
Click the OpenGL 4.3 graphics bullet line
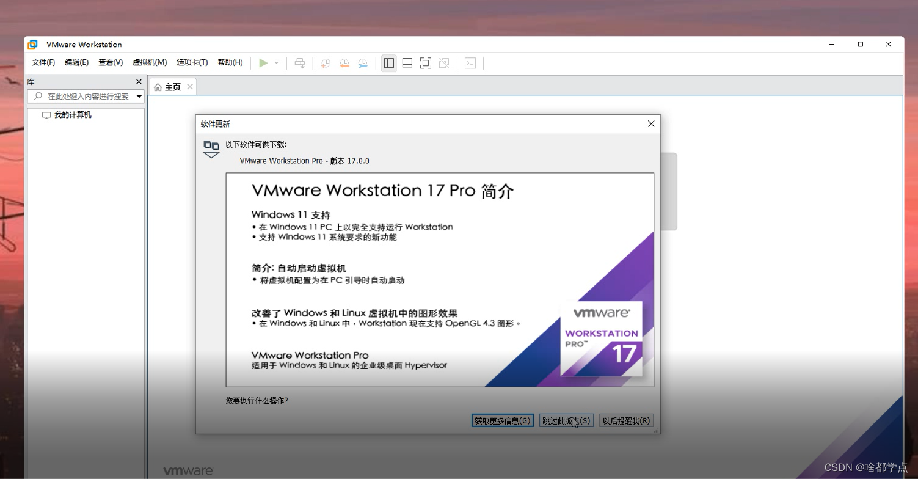click(x=385, y=324)
